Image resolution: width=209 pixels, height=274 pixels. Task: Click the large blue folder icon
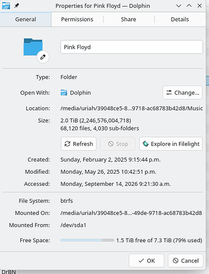tap(33, 47)
